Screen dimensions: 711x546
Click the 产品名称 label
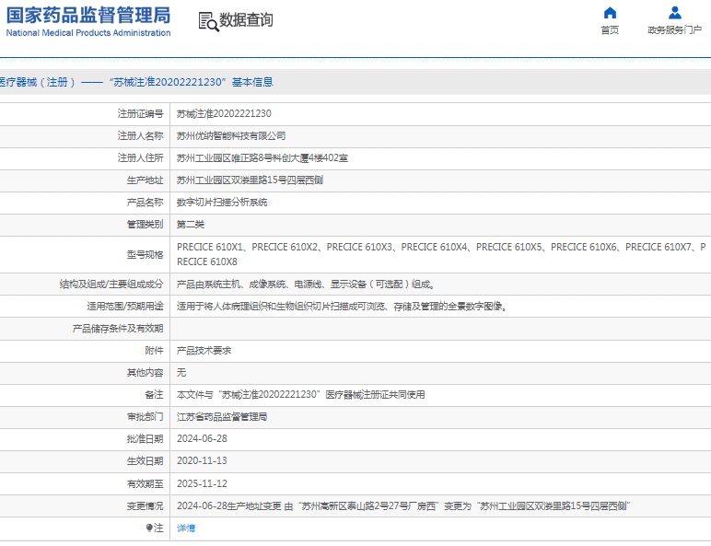point(146,203)
